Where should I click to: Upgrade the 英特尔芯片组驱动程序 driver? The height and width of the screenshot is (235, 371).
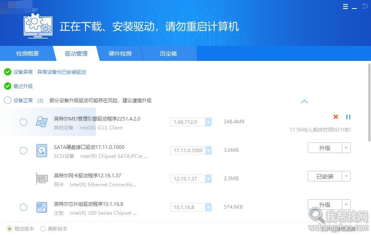(325, 205)
